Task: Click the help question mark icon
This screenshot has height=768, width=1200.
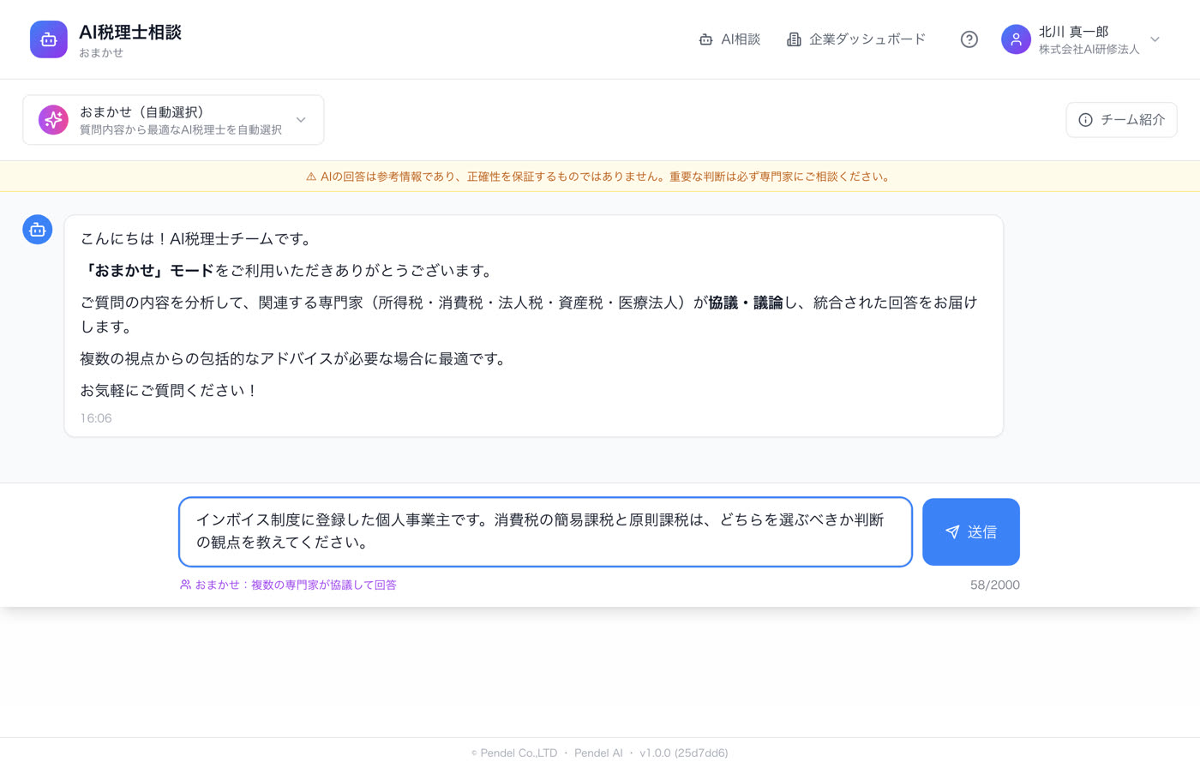Action: pos(969,39)
